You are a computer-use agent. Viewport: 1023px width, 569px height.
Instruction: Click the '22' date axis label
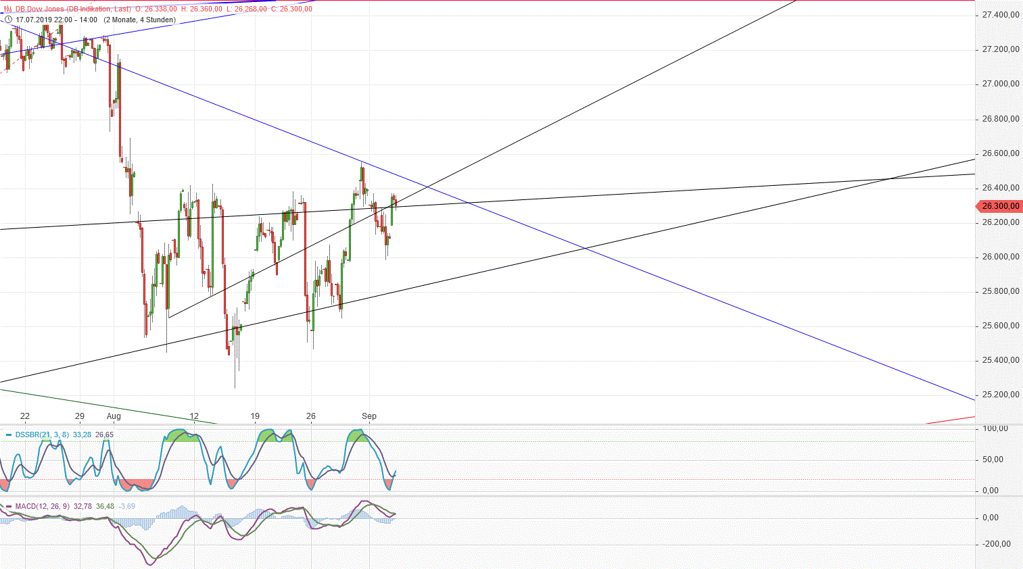25,416
